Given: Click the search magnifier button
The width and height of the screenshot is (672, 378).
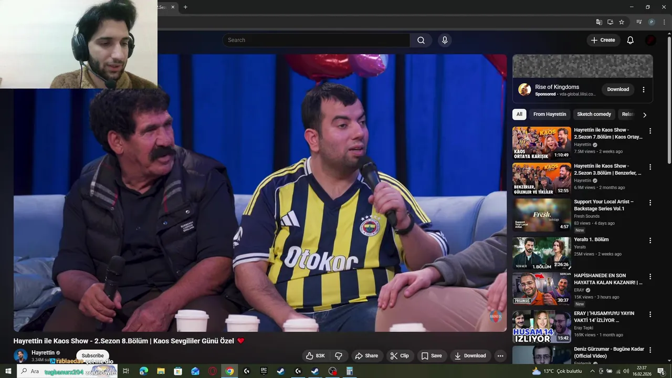Looking at the screenshot, I should point(421,40).
